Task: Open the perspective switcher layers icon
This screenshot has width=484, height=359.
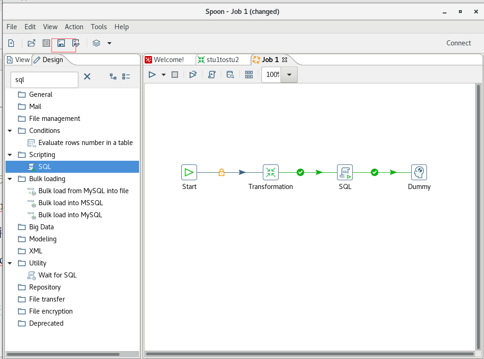Action: click(x=96, y=43)
